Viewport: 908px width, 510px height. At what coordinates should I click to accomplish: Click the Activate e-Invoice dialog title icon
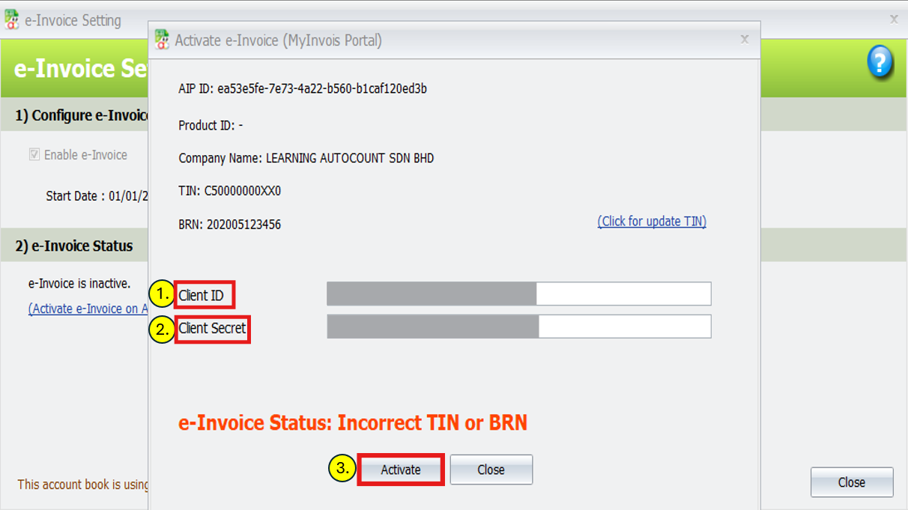coord(162,40)
